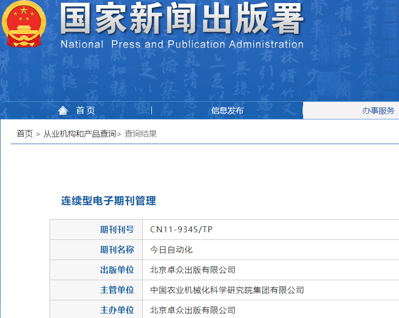Click the 国家新闻出版署 site title
This screenshot has width=399, height=318.
(x=182, y=18)
